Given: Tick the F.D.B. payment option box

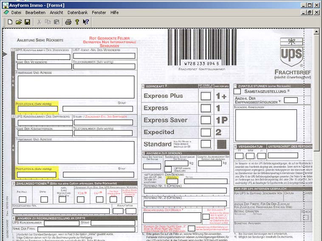Looking at the screenshot, I should pos(81,199).
